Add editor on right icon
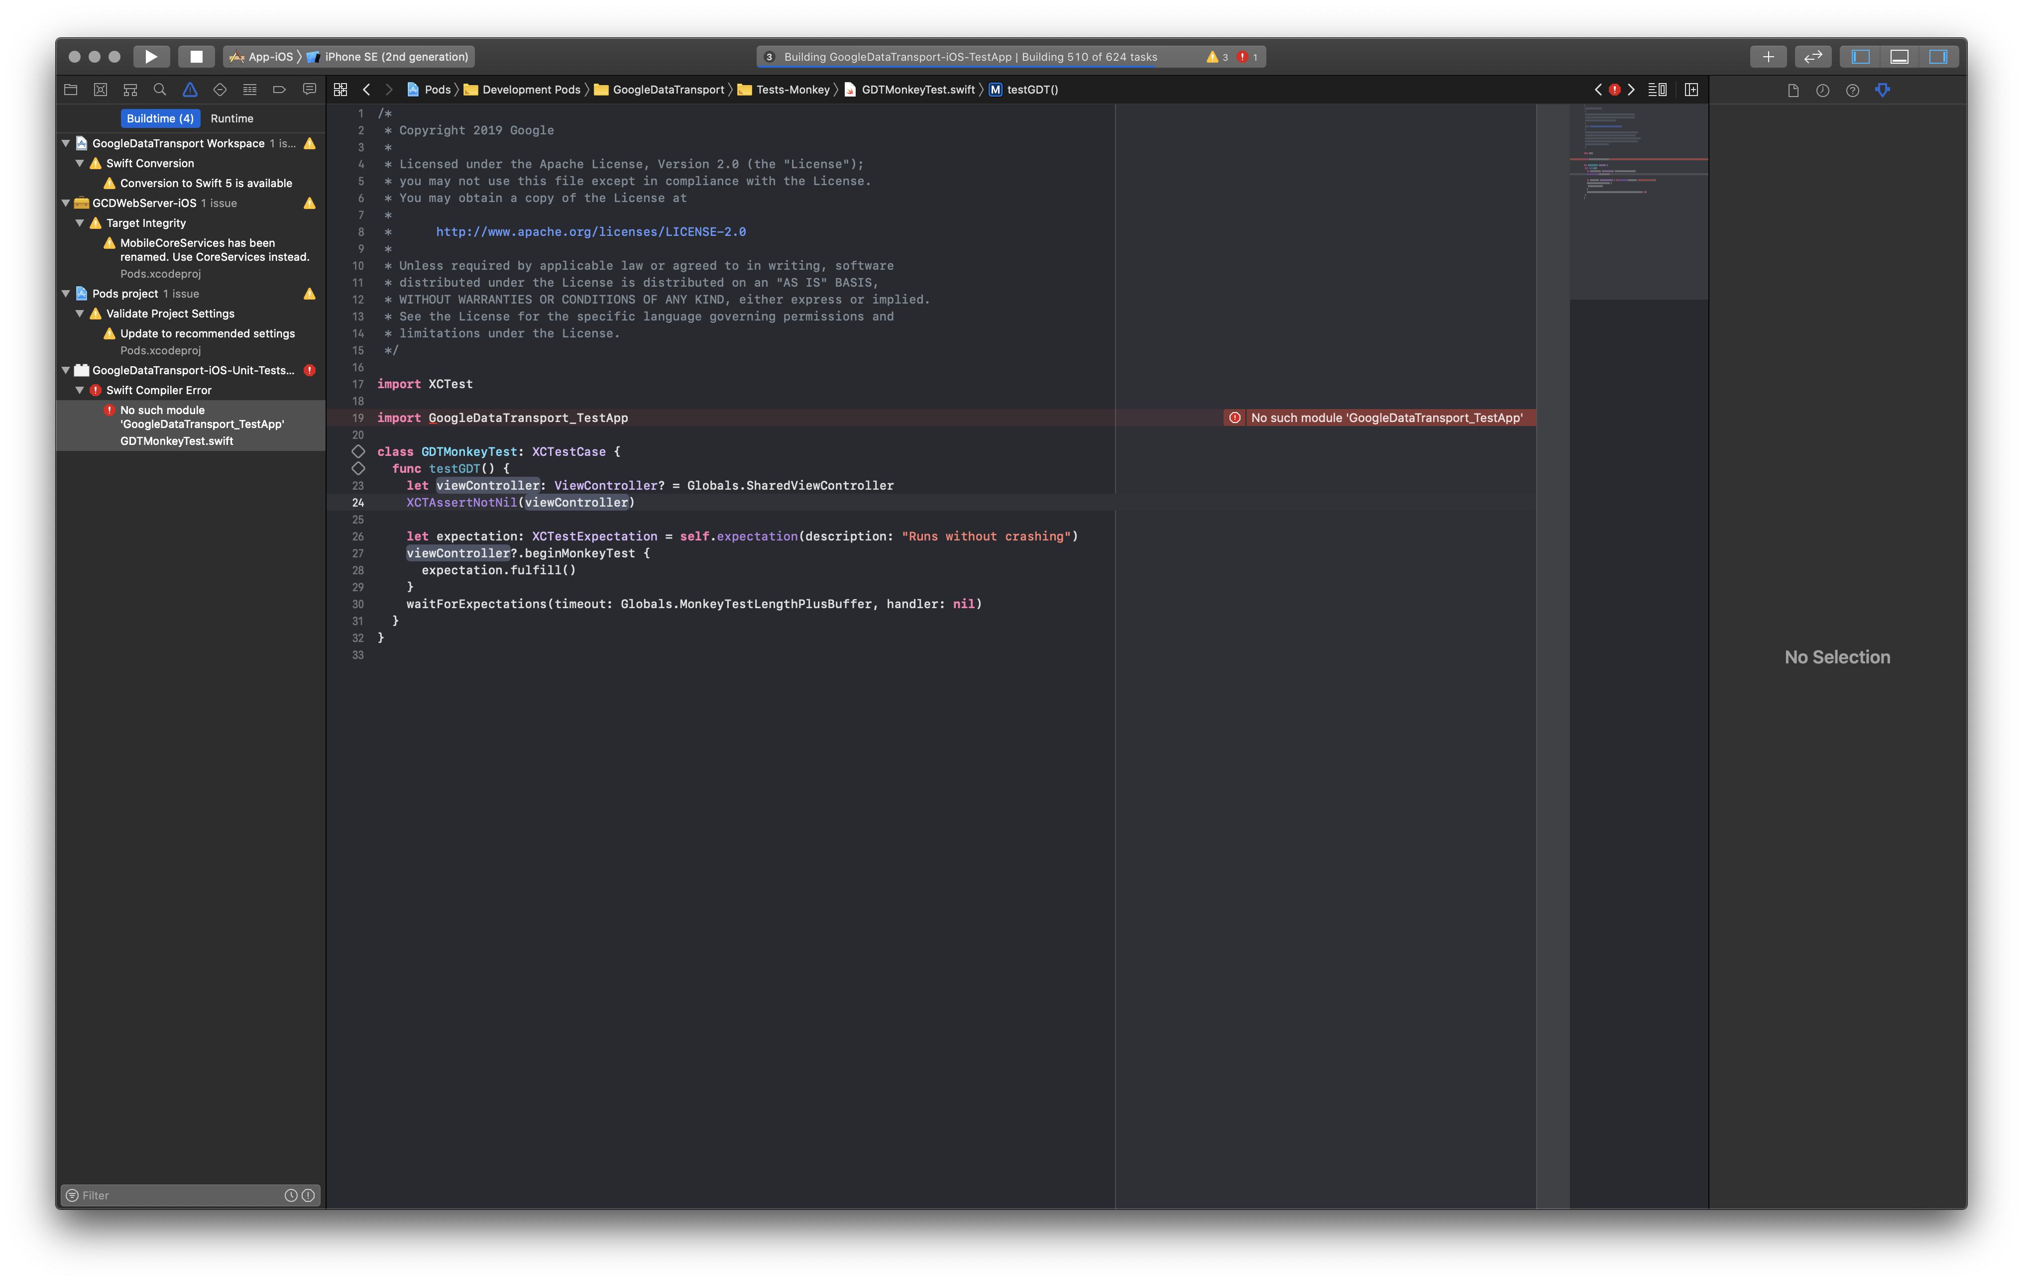Image resolution: width=2023 pixels, height=1283 pixels. tap(1691, 89)
